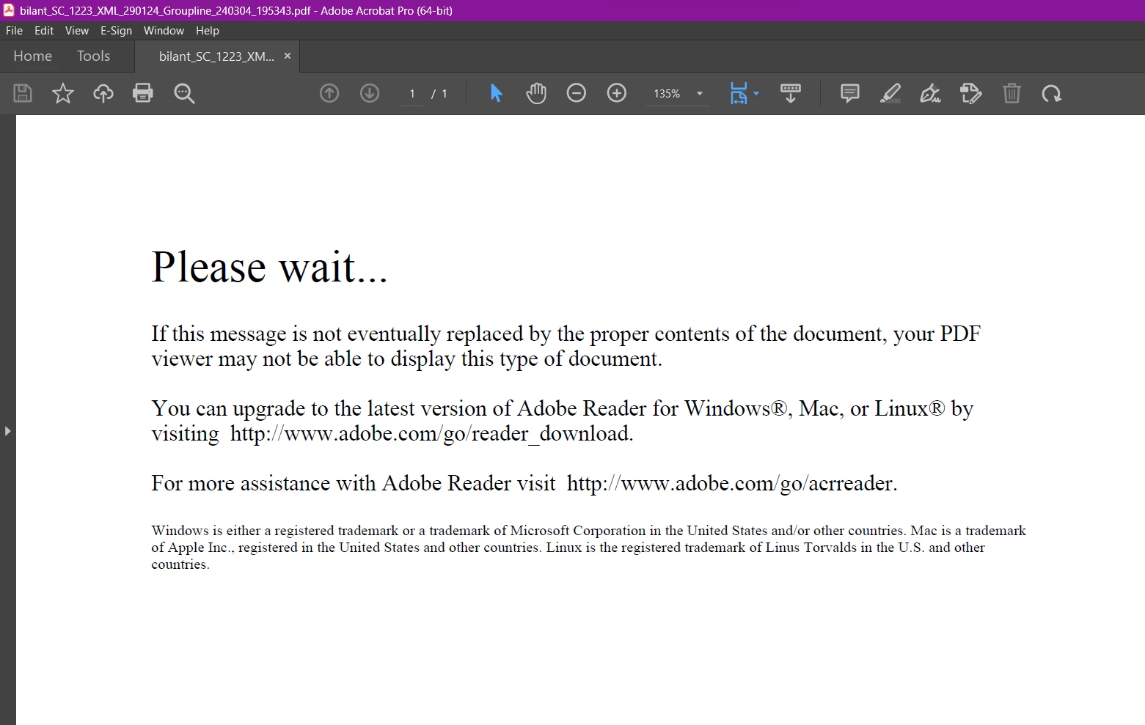This screenshot has width=1145, height=725.
Task: Switch to the Tools tab
Action: click(x=93, y=56)
